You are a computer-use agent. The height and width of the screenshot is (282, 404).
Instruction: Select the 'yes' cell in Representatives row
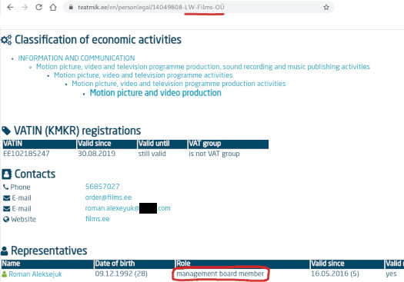(391, 274)
